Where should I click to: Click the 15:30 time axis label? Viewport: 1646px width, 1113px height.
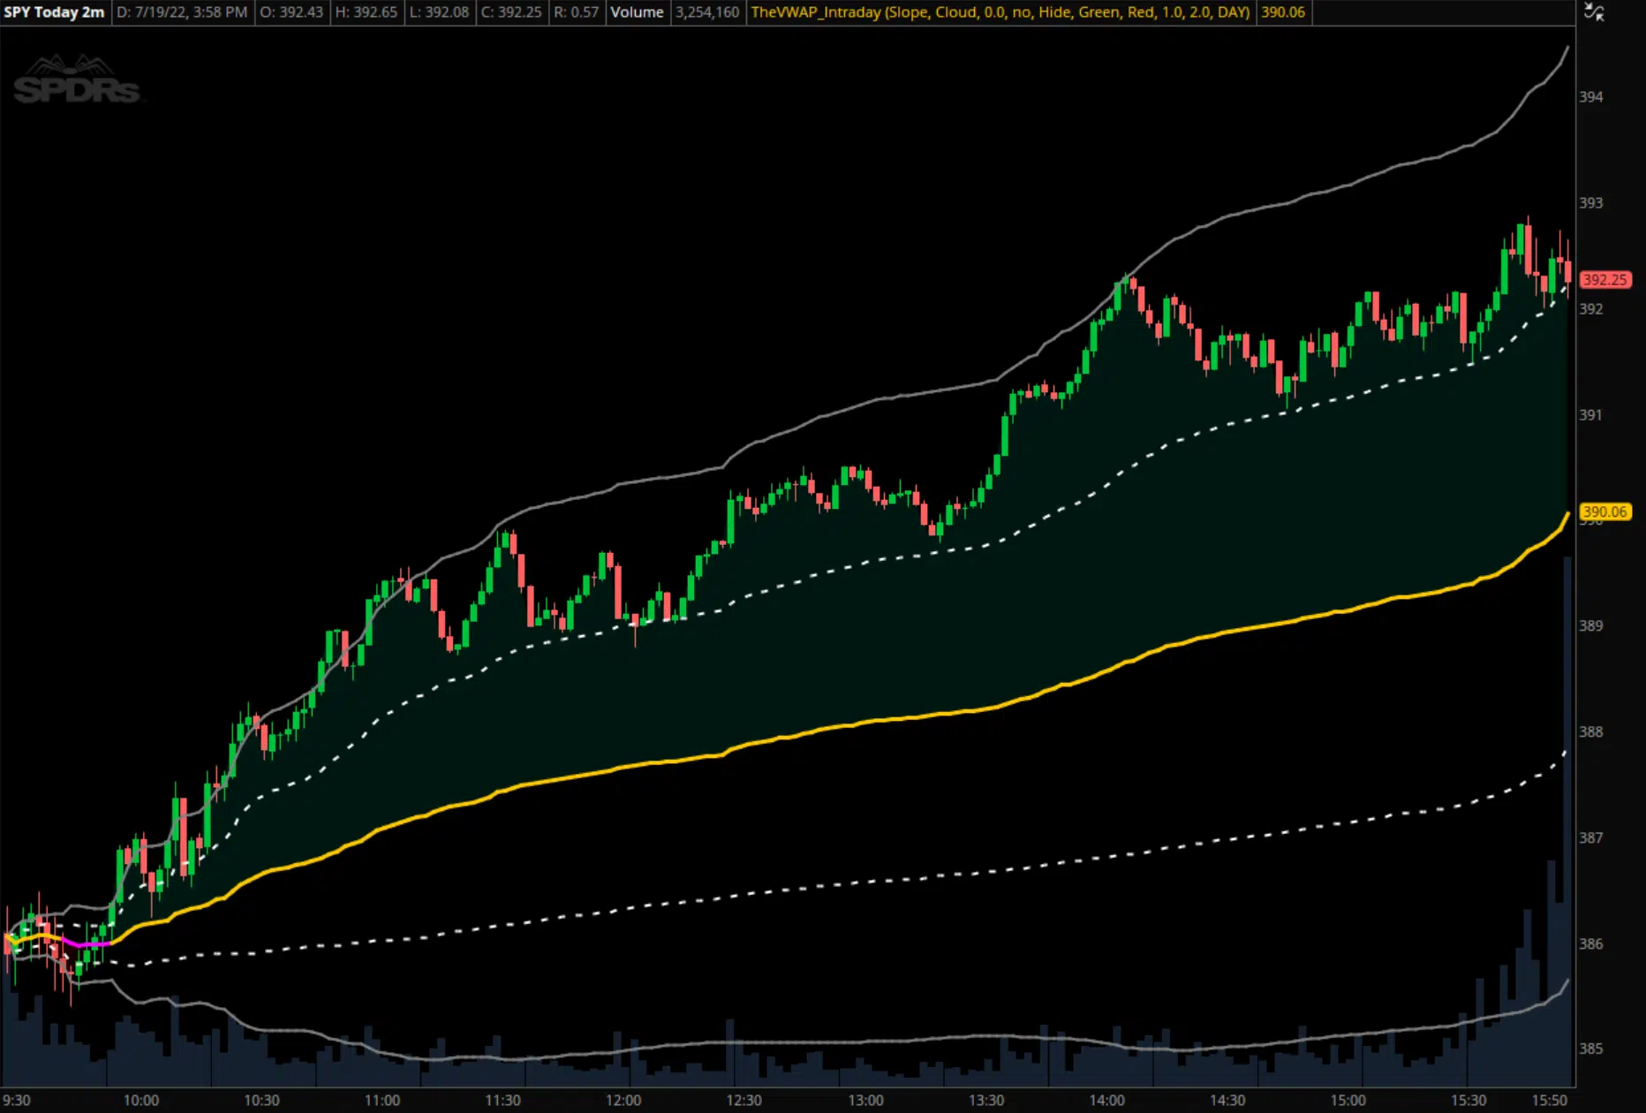1469,1100
